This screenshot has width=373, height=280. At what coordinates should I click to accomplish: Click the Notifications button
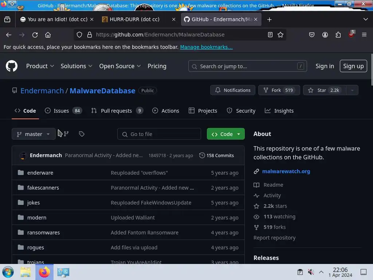(x=233, y=90)
